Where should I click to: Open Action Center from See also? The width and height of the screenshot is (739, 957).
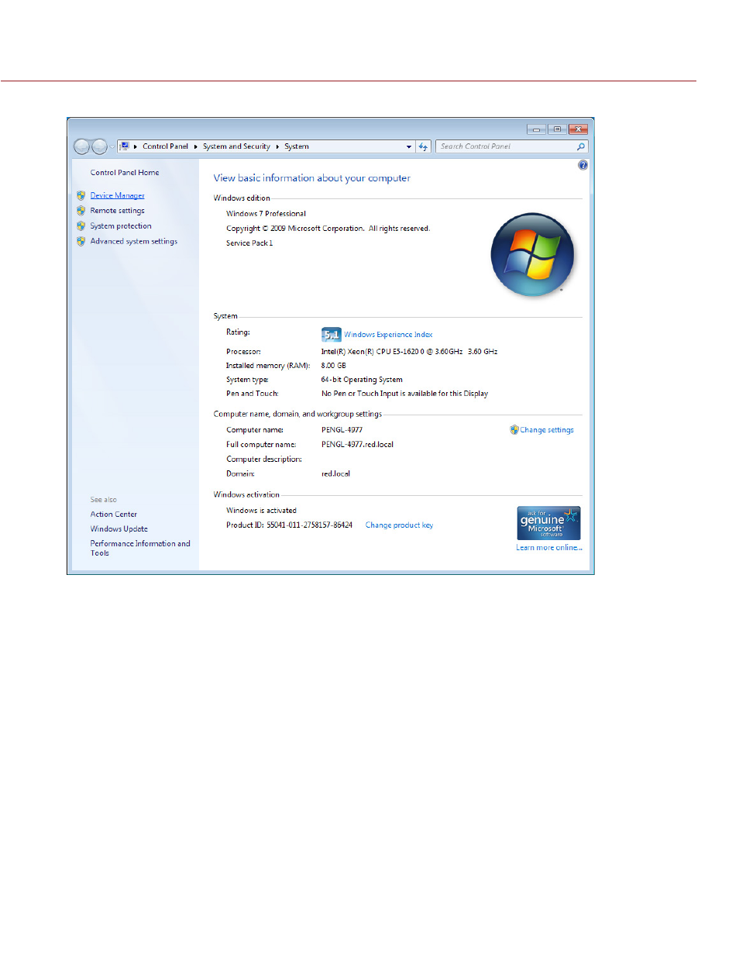[113, 515]
